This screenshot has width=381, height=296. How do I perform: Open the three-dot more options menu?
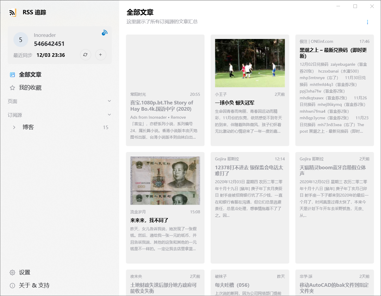367,22
